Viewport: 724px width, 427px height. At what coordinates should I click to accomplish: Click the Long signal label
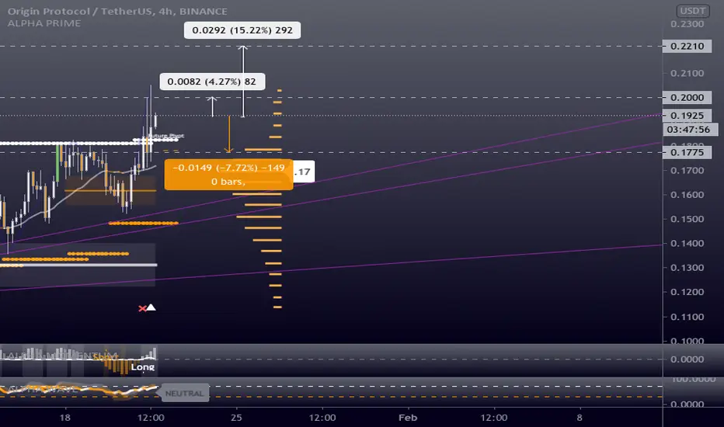(x=143, y=367)
